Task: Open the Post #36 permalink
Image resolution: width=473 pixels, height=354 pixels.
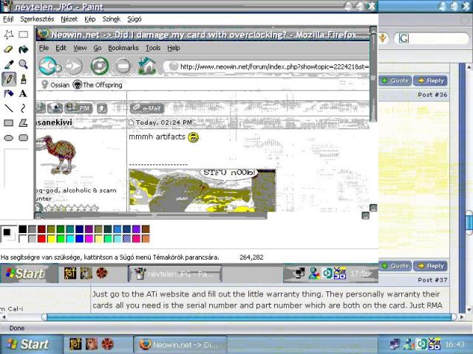Action: click(x=432, y=94)
